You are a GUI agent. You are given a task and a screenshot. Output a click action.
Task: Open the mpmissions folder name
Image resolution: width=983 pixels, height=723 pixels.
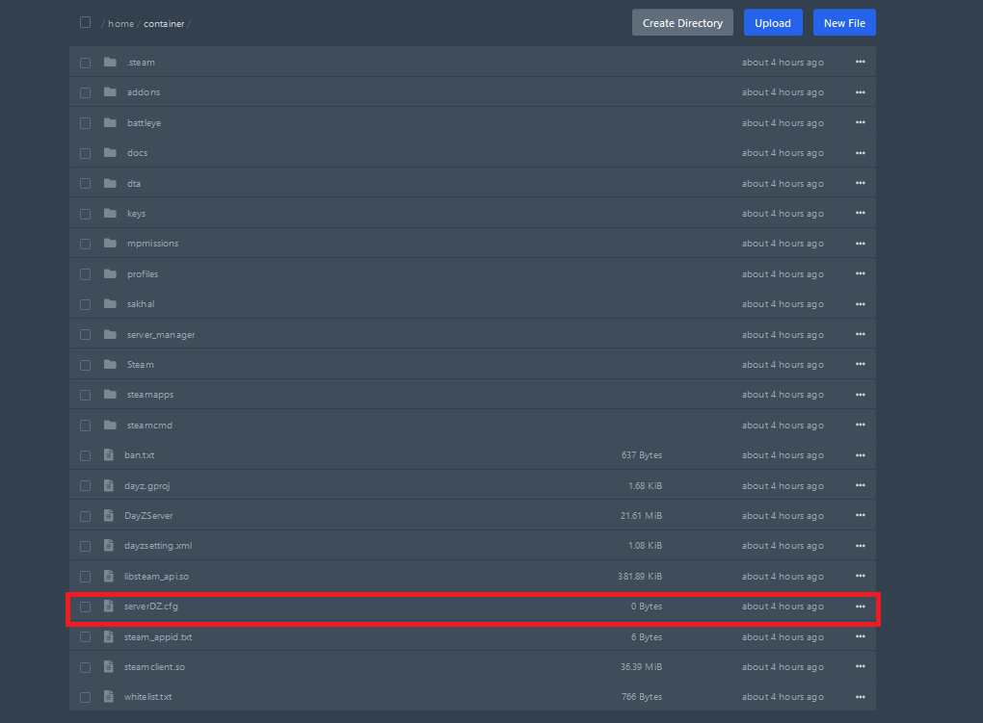click(152, 244)
